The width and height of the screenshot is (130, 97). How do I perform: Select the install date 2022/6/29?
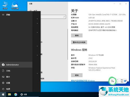click(x=93, y=61)
